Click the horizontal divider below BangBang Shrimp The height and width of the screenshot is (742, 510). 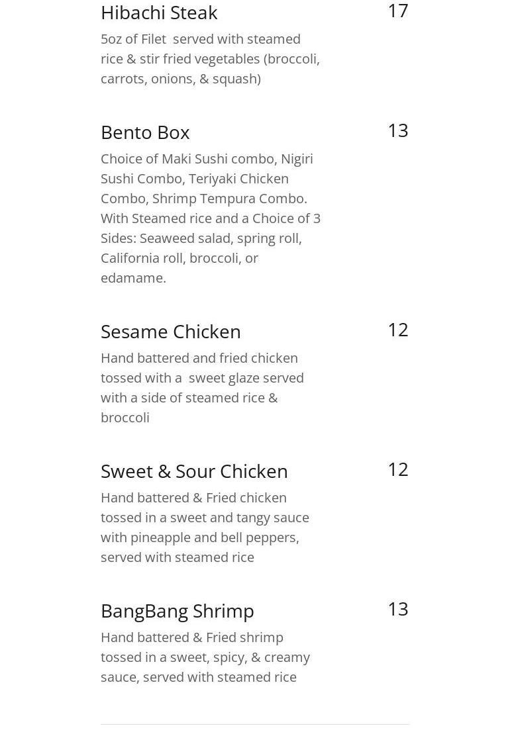point(255,724)
